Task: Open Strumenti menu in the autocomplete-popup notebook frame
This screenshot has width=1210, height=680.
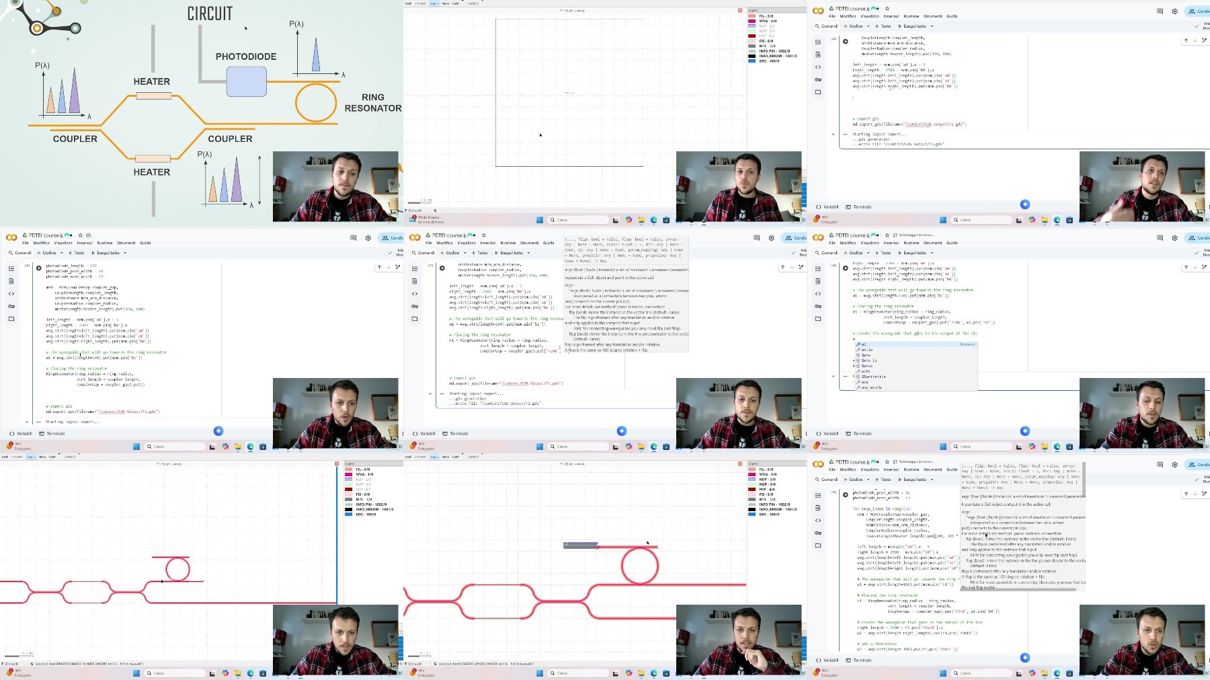Action: coord(932,243)
